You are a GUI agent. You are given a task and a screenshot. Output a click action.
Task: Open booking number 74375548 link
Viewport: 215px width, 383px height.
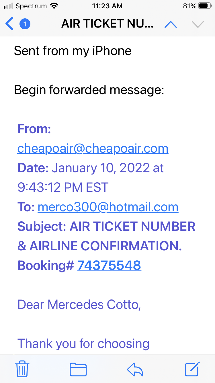click(109, 266)
